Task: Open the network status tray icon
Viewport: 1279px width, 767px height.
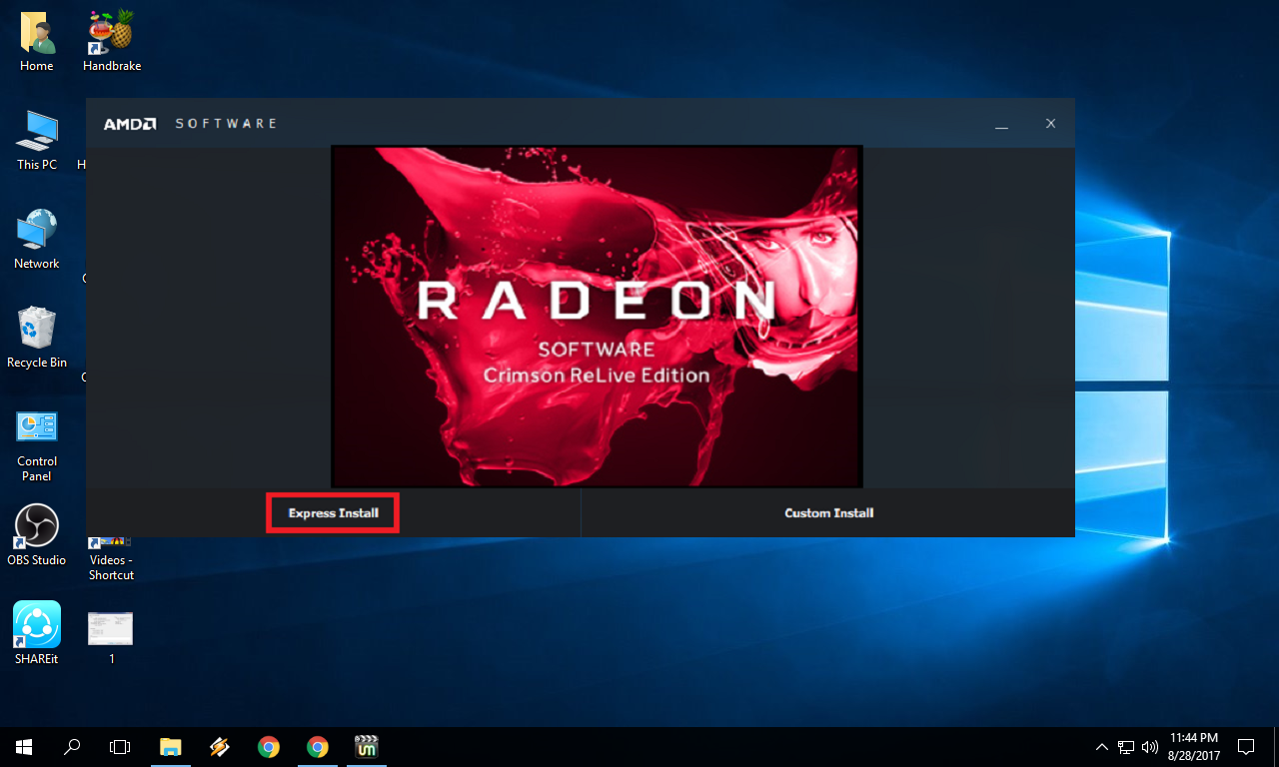Action: [x=1126, y=747]
